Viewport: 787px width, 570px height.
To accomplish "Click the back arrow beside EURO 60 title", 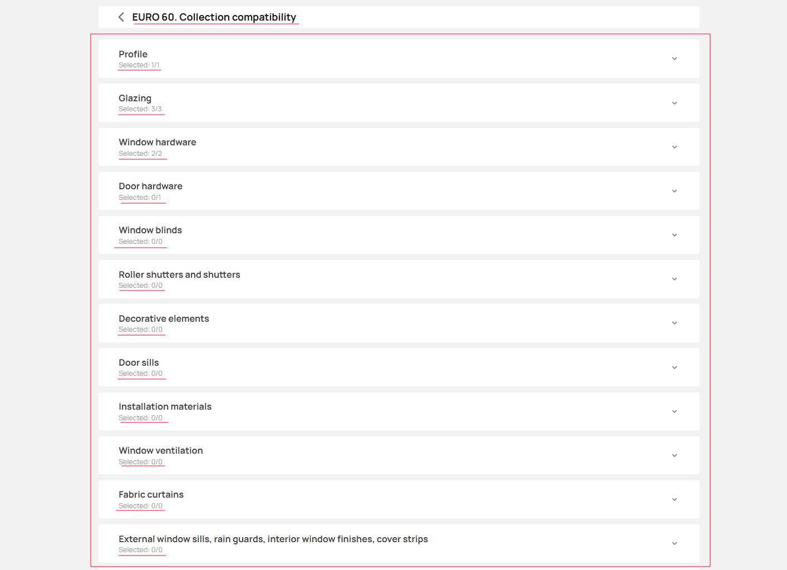I will pos(121,17).
